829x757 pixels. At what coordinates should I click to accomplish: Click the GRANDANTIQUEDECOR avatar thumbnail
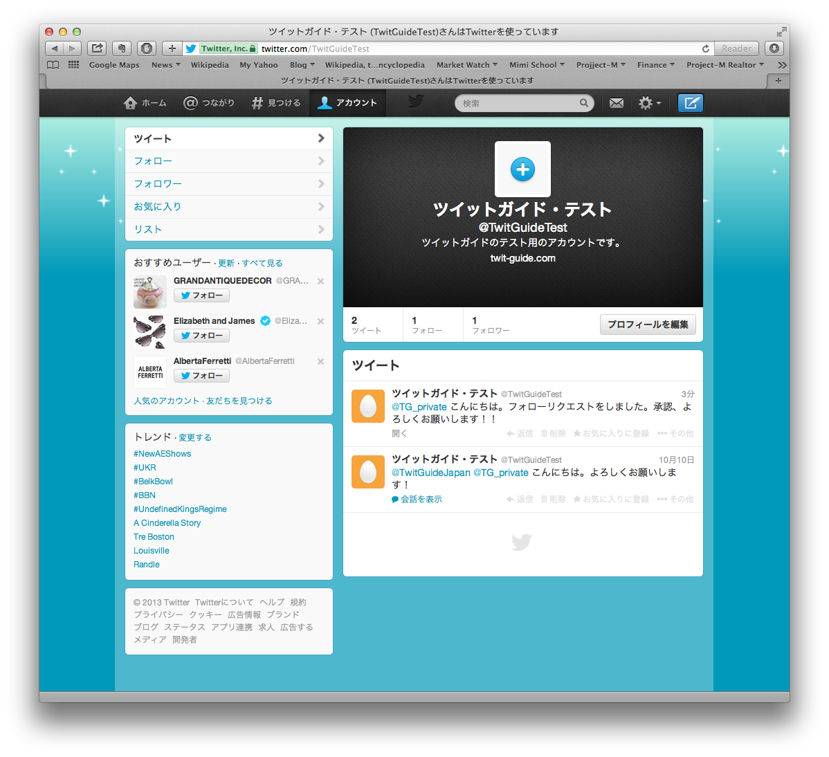point(149,292)
